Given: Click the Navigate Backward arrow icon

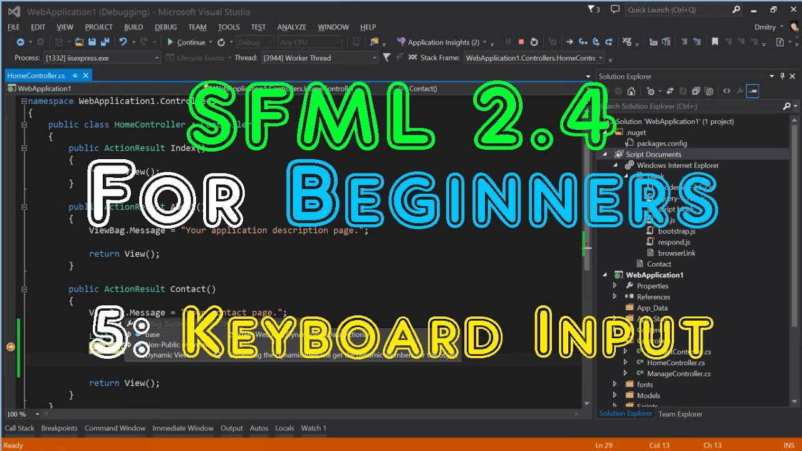Looking at the screenshot, I should [x=21, y=42].
